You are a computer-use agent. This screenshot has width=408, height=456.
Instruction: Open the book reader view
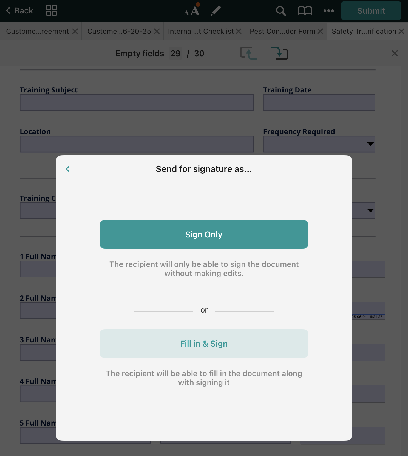(x=305, y=11)
